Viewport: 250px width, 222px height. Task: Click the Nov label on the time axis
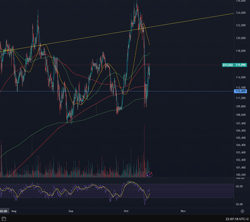pyautogui.click(x=183, y=211)
